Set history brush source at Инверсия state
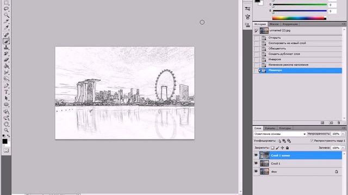The height and width of the screenshot is (195, 348). [x=256, y=60]
